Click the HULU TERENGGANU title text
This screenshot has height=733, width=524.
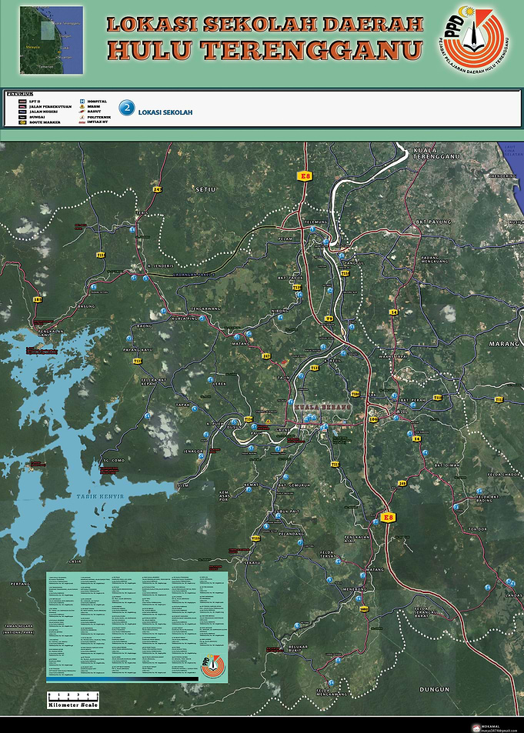[x=265, y=50]
